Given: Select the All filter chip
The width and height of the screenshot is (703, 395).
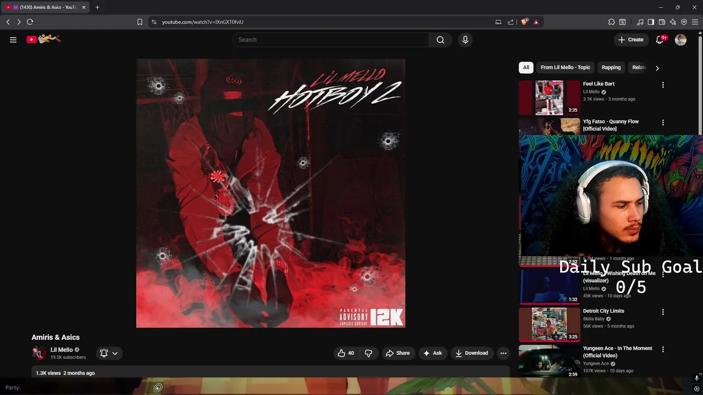Looking at the screenshot, I should (526, 67).
